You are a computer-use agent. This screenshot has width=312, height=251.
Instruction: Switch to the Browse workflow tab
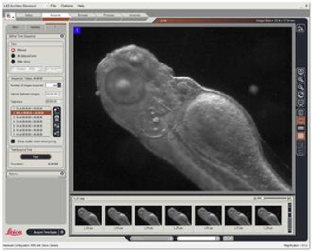point(82,15)
